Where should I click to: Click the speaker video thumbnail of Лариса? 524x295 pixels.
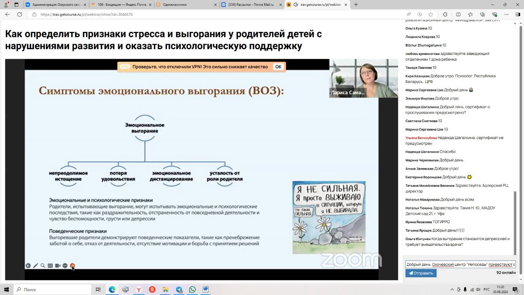pyautogui.click(x=363, y=78)
